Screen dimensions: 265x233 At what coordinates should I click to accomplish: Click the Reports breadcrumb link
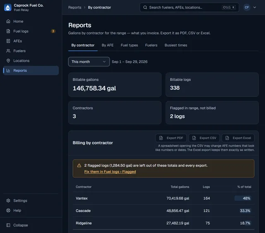coord(75,7)
